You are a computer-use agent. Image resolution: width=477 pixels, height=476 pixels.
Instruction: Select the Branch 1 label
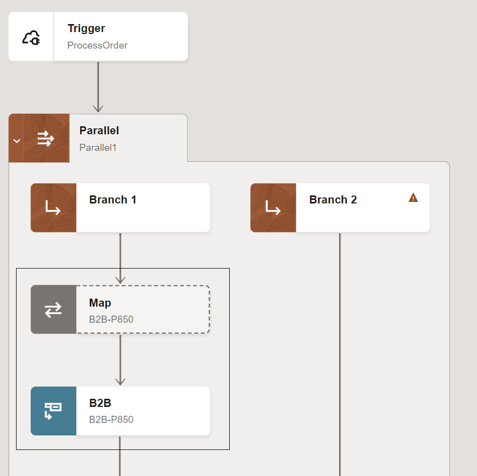tap(112, 200)
